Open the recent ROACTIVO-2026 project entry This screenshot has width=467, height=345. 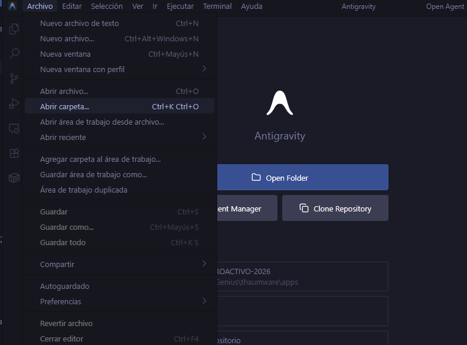(301, 276)
